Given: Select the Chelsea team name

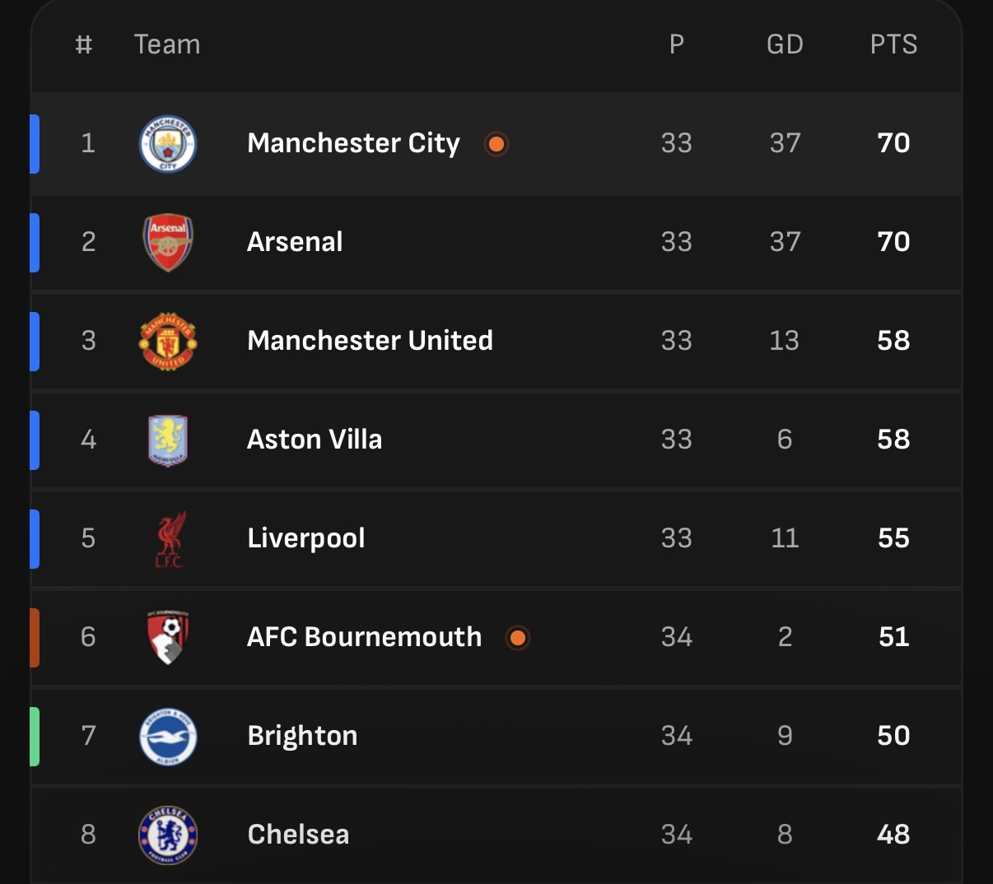Looking at the screenshot, I should pyautogui.click(x=298, y=835).
